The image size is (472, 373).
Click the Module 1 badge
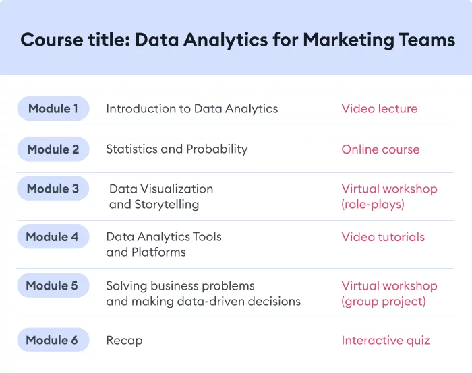(x=53, y=108)
